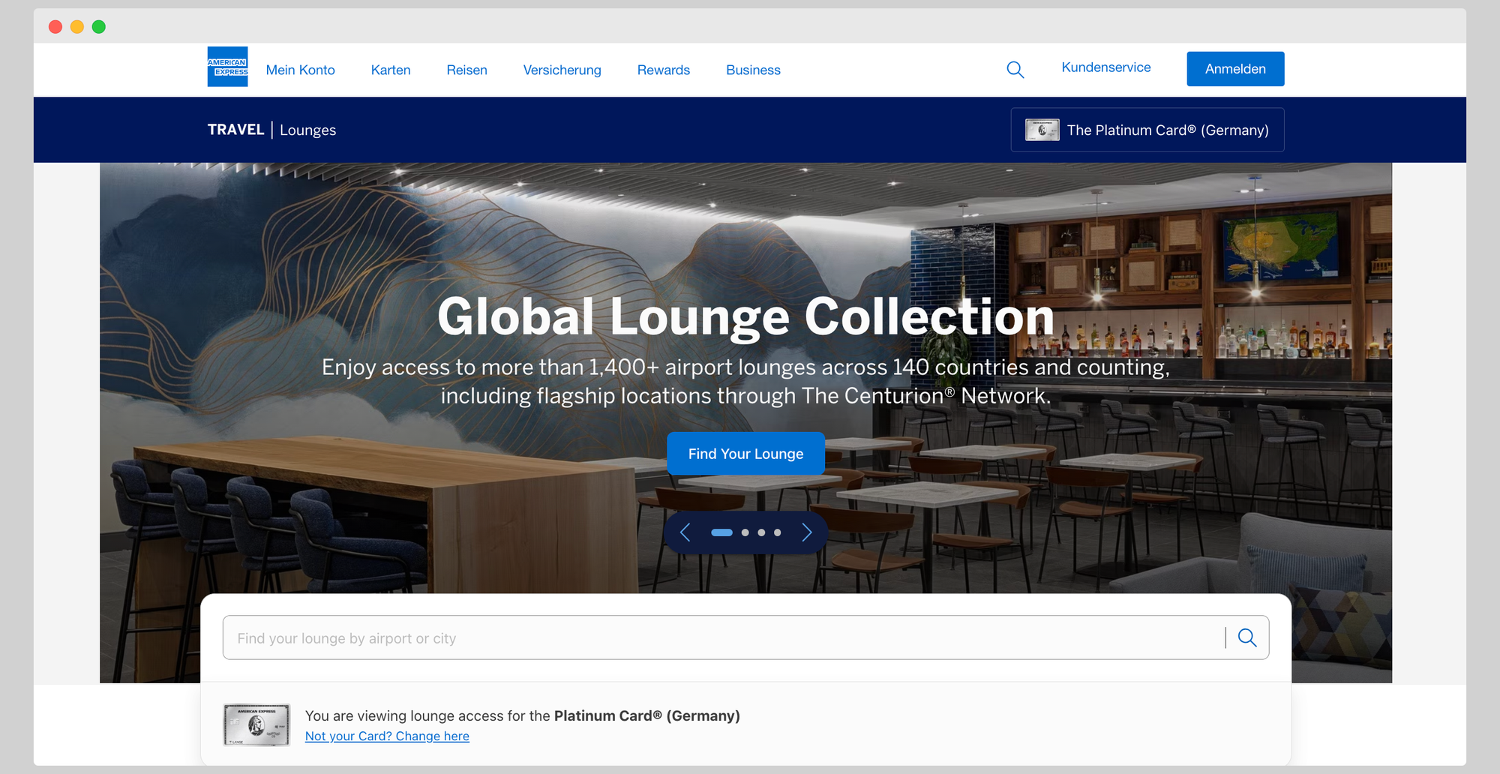The image size is (1500, 774).
Task: Open the Business menu
Action: tap(753, 70)
